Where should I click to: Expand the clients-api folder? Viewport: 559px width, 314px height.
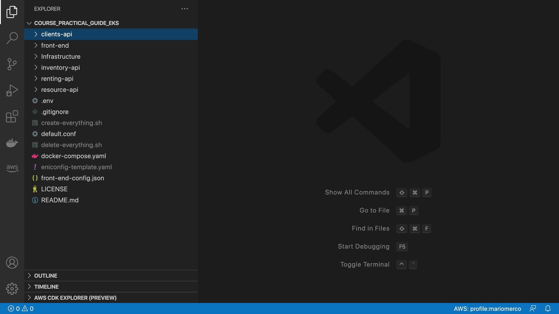coord(56,34)
